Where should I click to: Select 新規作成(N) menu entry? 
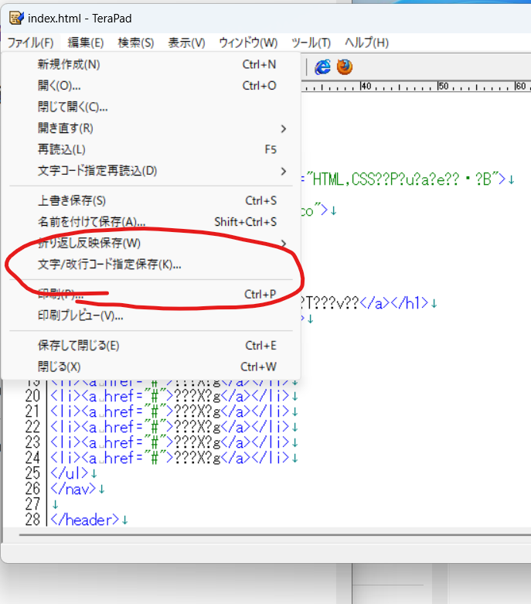coord(151,64)
